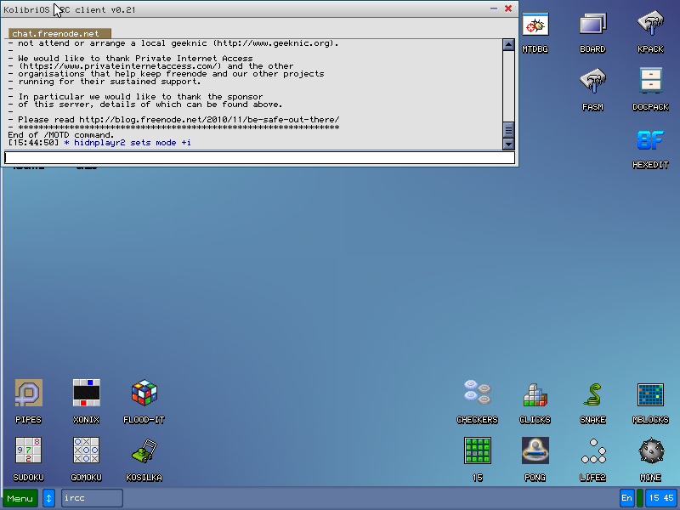Launch the HEXEDIT hex editor
This screenshot has width=680, height=510.
click(x=650, y=140)
